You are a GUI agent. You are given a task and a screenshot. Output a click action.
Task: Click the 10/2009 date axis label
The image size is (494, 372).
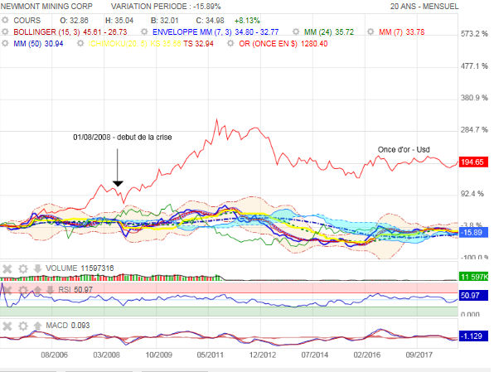pyautogui.click(x=158, y=355)
